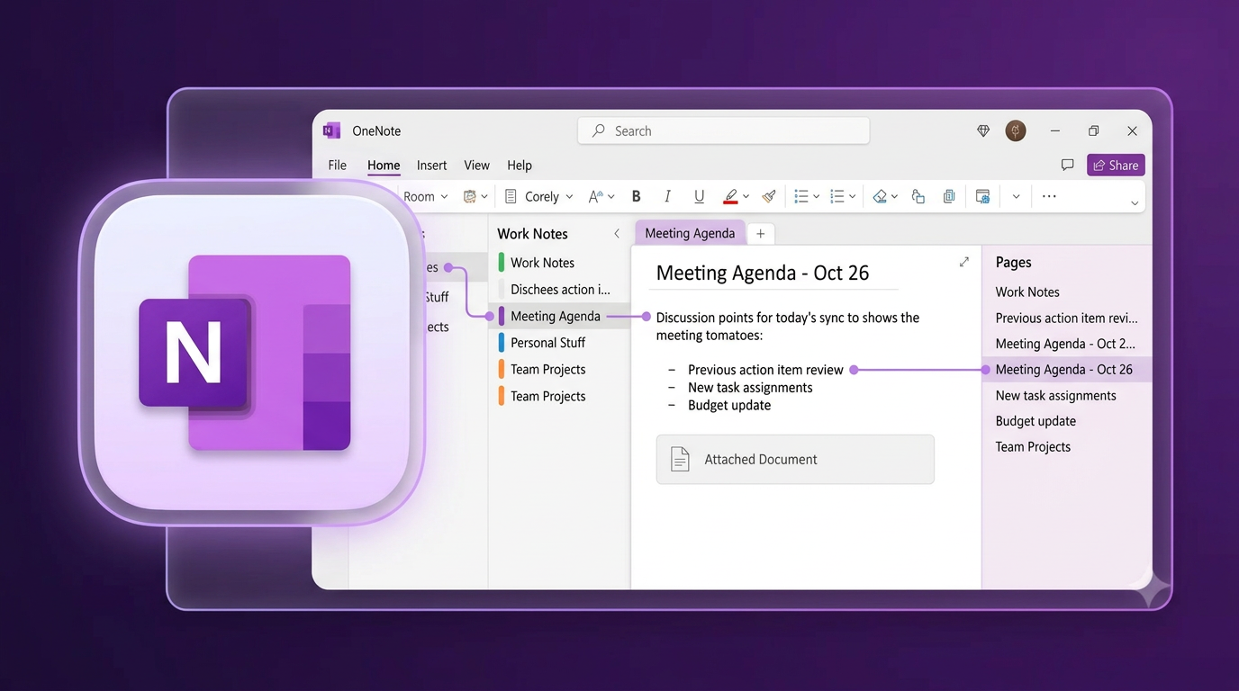Select Meeting Agenda in section list
The image size is (1239, 691).
click(x=559, y=316)
